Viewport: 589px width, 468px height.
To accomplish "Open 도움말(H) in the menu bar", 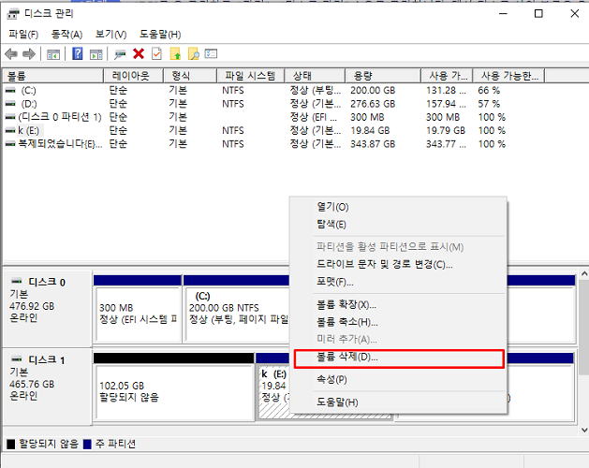I will pyautogui.click(x=160, y=35).
